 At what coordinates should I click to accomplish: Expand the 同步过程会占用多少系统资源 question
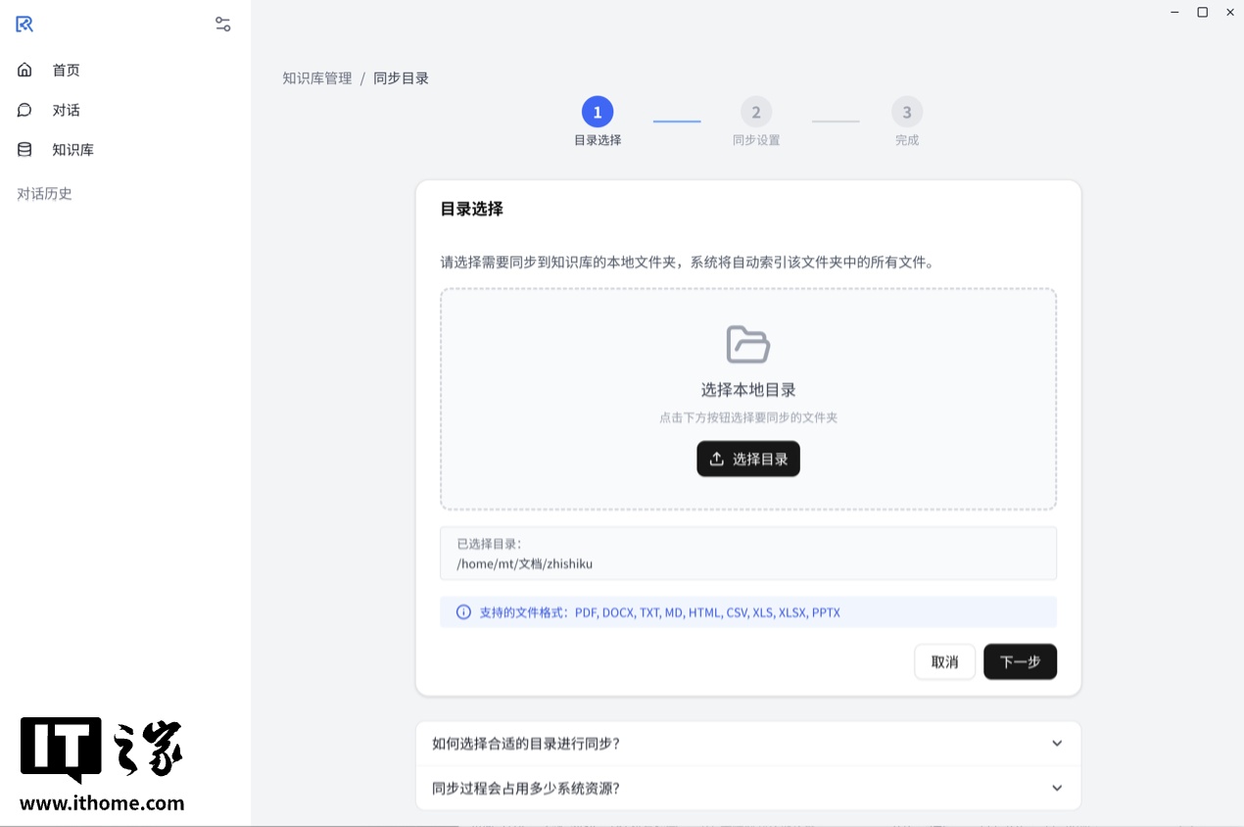pos(747,787)
